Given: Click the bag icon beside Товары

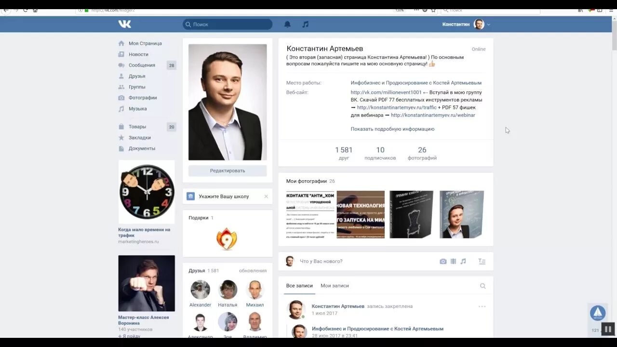Looking at the screenshot, I should click(121, 127).
